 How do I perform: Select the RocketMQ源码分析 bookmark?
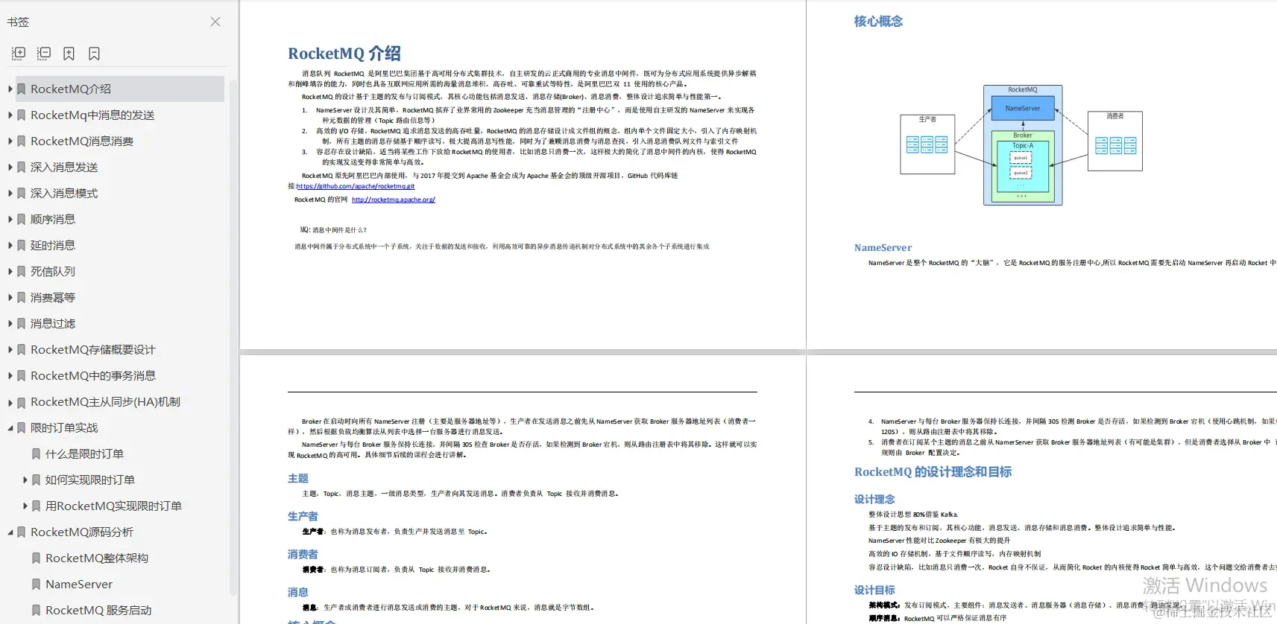click(82, 532)
